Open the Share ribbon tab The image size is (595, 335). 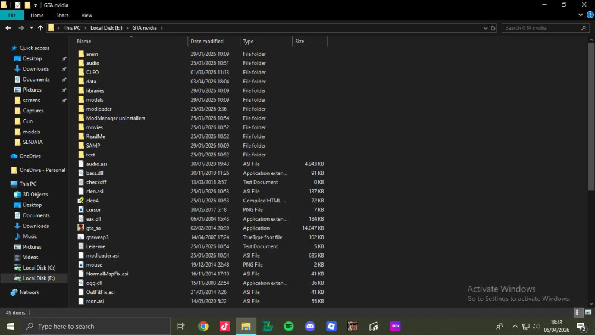(x=62, y=15)
